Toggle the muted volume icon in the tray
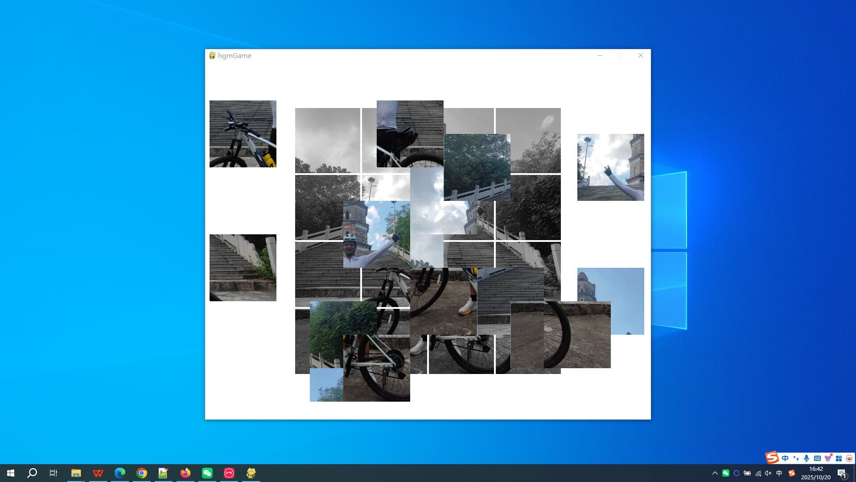 pyautogui.click(x=768, y=473)
